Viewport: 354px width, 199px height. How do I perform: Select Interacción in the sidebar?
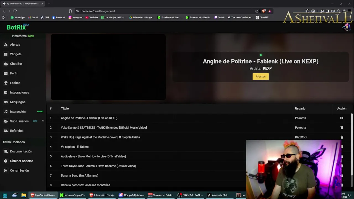(x=18, y=112)
